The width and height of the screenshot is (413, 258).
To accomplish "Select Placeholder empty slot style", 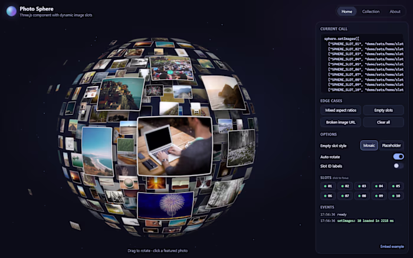I will click(391, 145).
